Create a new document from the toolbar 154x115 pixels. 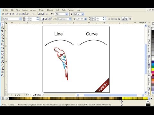pos(3,14)
